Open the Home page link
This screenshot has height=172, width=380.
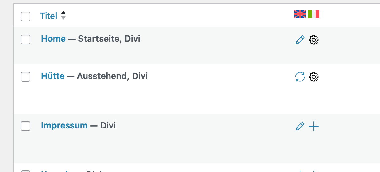[x=53, y=39]
